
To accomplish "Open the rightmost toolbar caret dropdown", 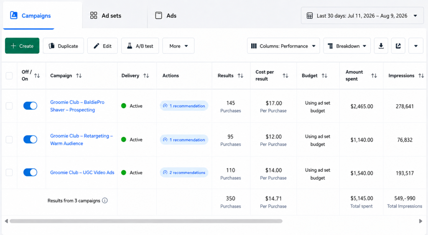I will [x=416, y=46].
